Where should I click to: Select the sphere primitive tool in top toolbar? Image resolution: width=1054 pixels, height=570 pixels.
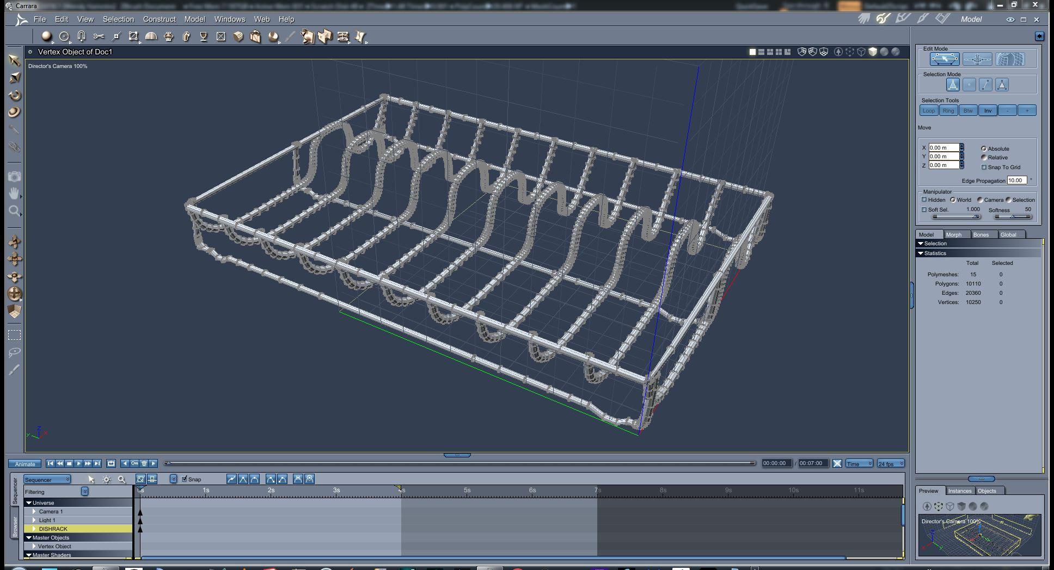coord(46,36)
